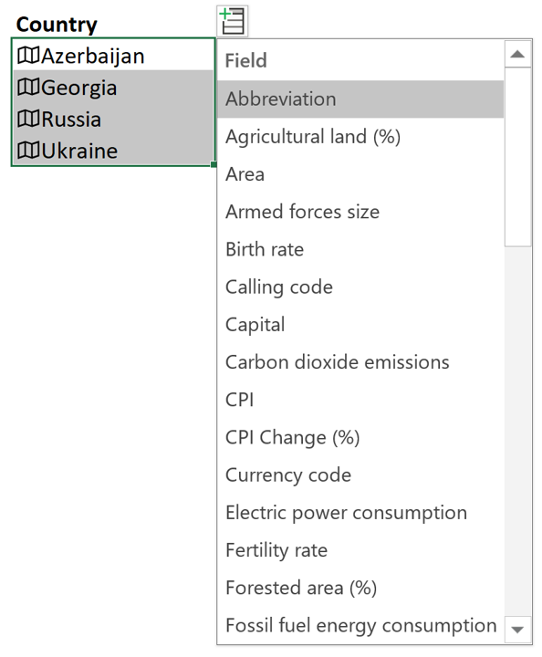542x657 pixels.
Task: Pick Armed forces size field
Action: pos(360,212)
